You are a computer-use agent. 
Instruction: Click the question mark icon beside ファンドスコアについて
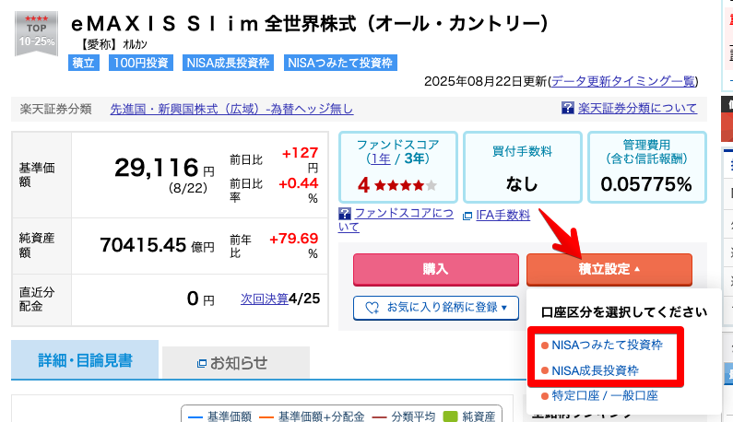pyautogui.click(x=345, y=214)
